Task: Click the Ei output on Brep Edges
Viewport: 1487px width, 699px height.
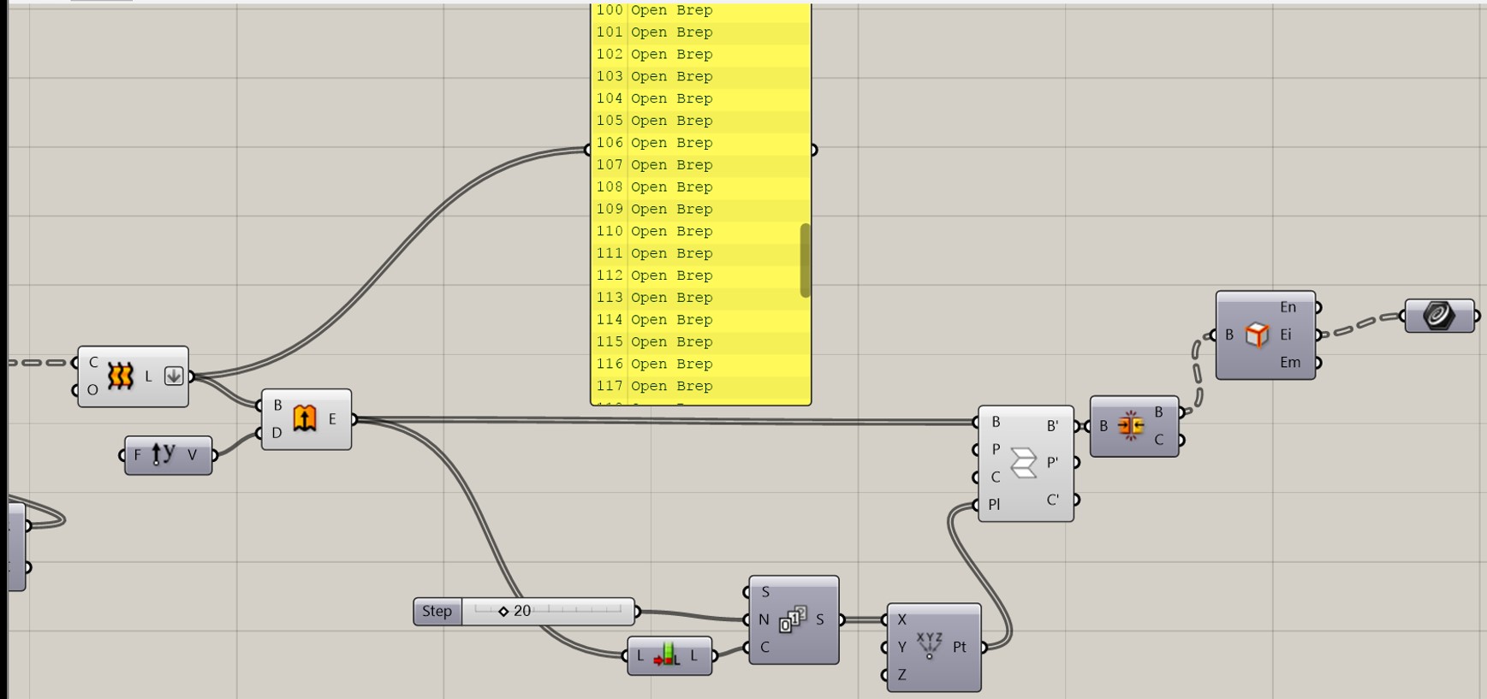Action: click(x=1286, y=335)
